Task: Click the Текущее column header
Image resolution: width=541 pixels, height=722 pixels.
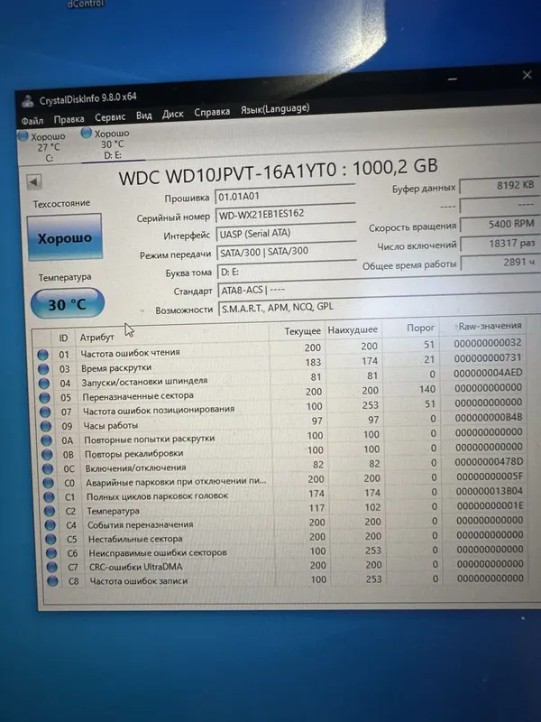Action: tap(302, 331)
